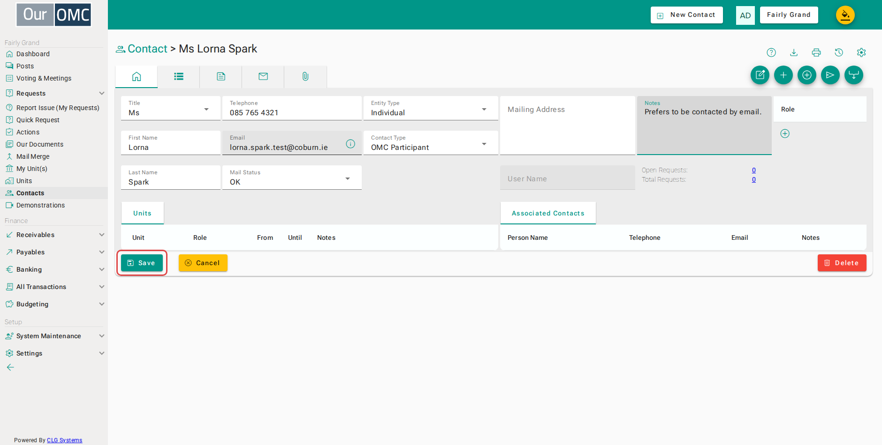
Task: Click the download icon in header
Action: (x=794, y=52)
